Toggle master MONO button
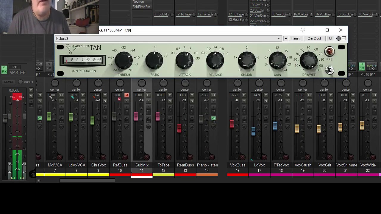 click(8, 82)
